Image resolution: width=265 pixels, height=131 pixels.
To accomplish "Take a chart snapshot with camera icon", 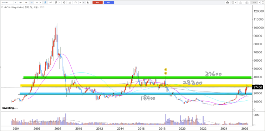I will tap(228, 2).
